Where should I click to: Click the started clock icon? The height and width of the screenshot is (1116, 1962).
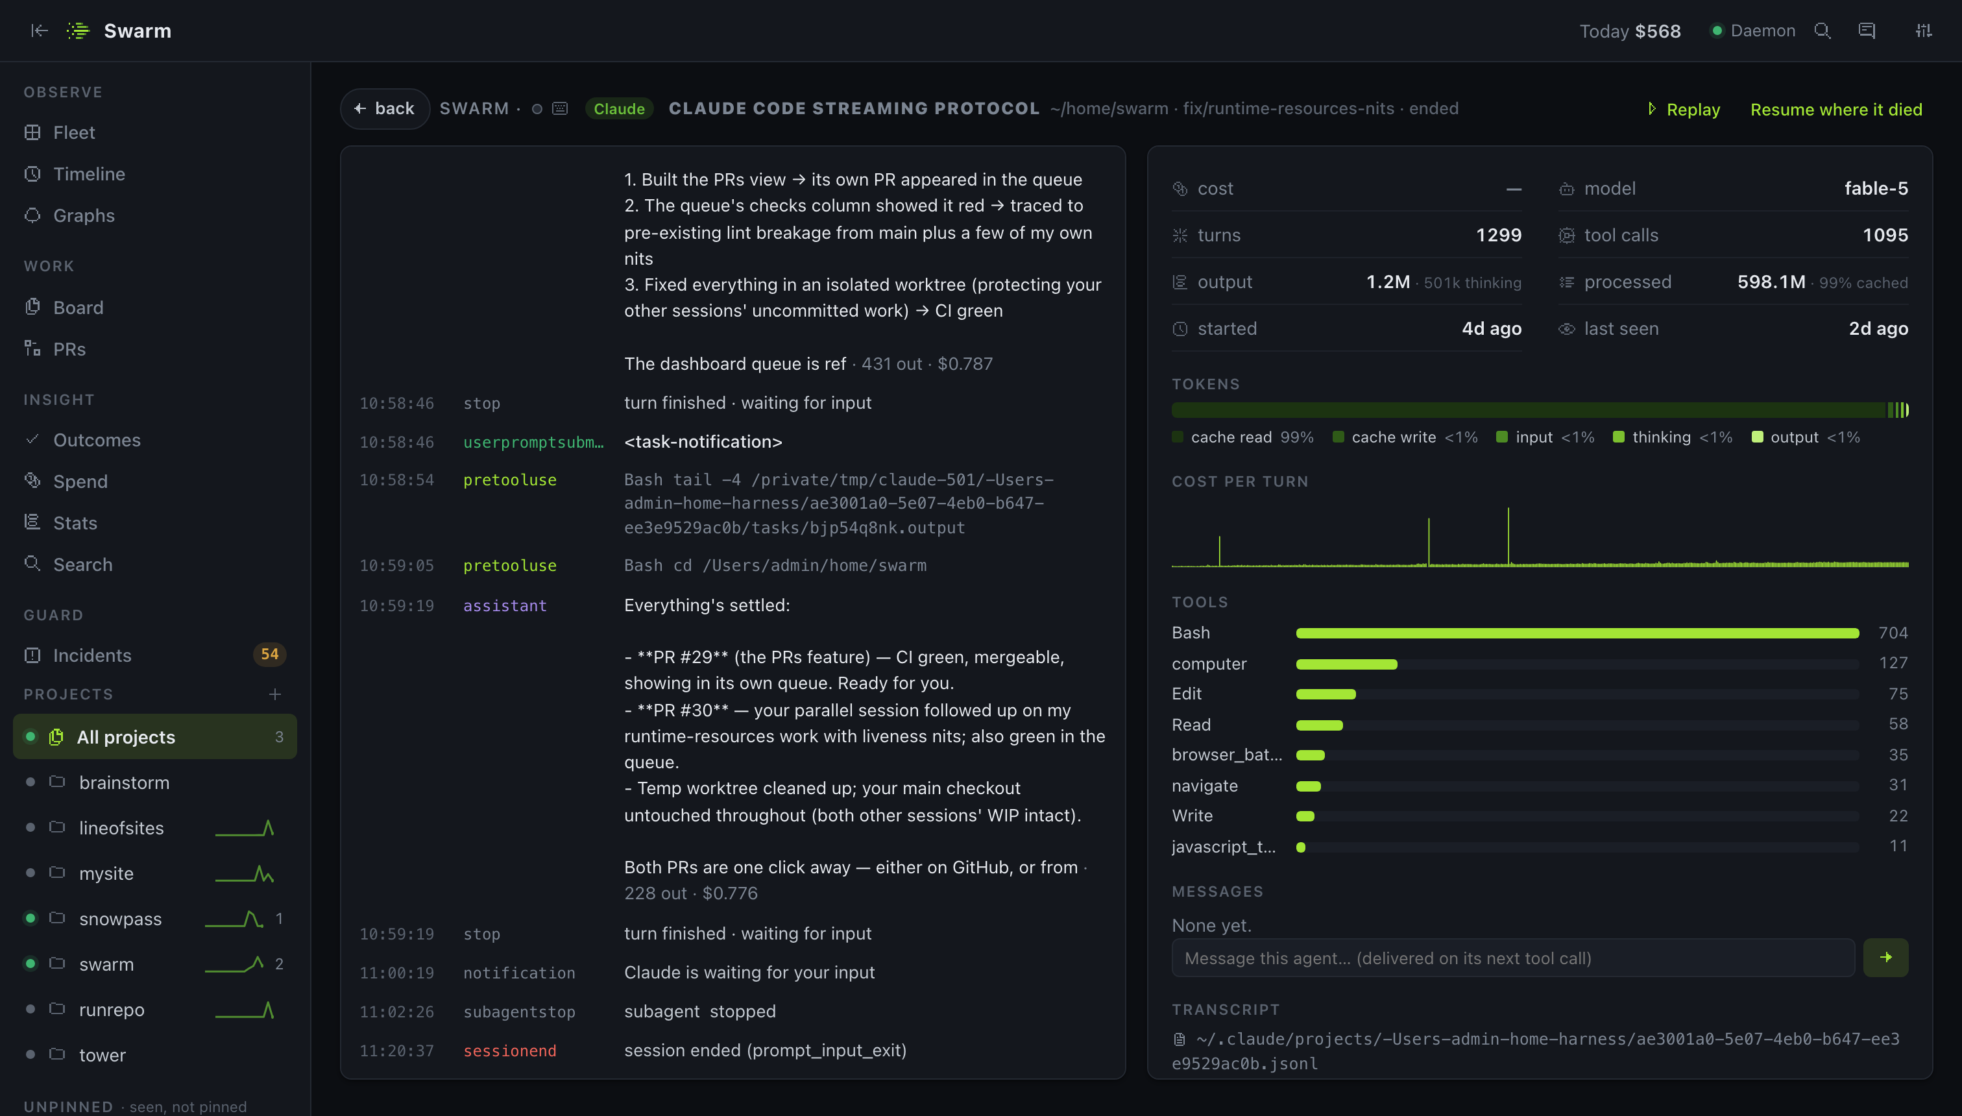(x=1180, y=329)
